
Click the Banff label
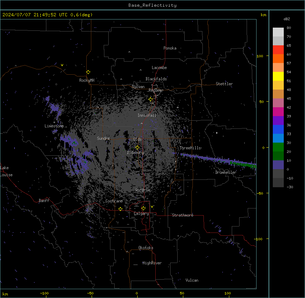[44, 201]
